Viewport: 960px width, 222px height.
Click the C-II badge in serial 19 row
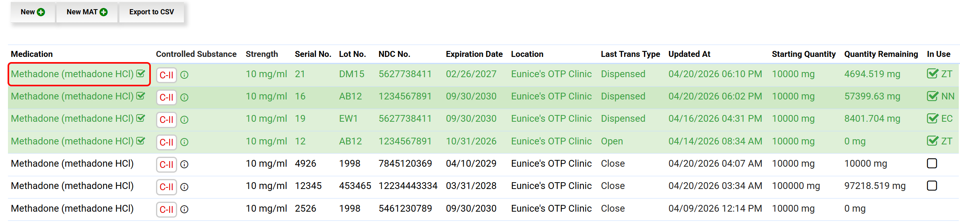pyautogui.click(x=166, y=119)
